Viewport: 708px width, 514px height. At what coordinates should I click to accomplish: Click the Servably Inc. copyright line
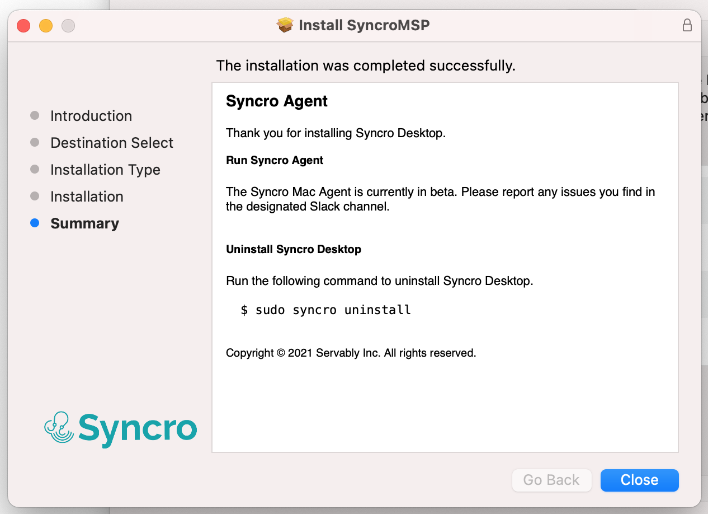(x=351, y=353)
